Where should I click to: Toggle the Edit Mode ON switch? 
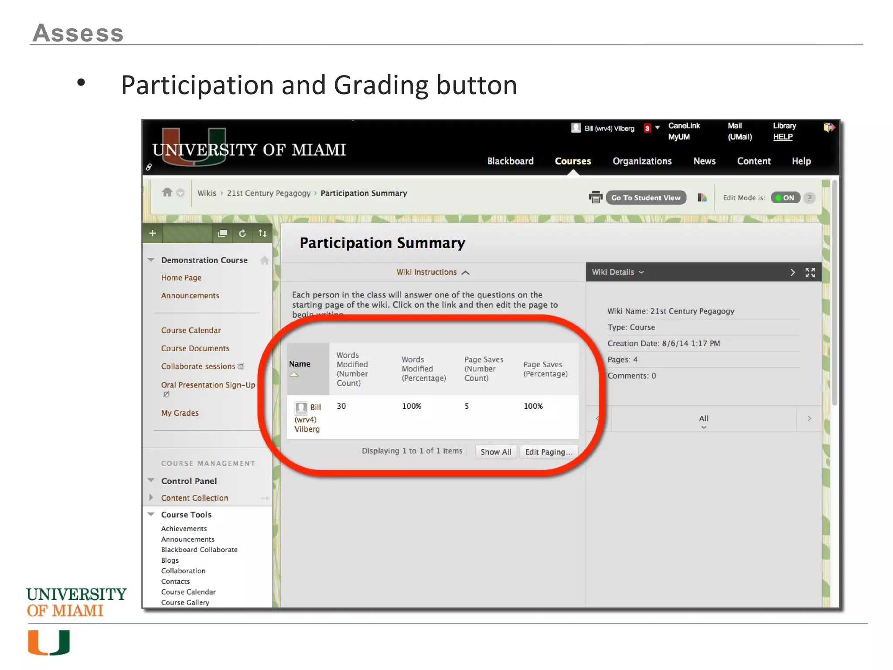[785, 198]
